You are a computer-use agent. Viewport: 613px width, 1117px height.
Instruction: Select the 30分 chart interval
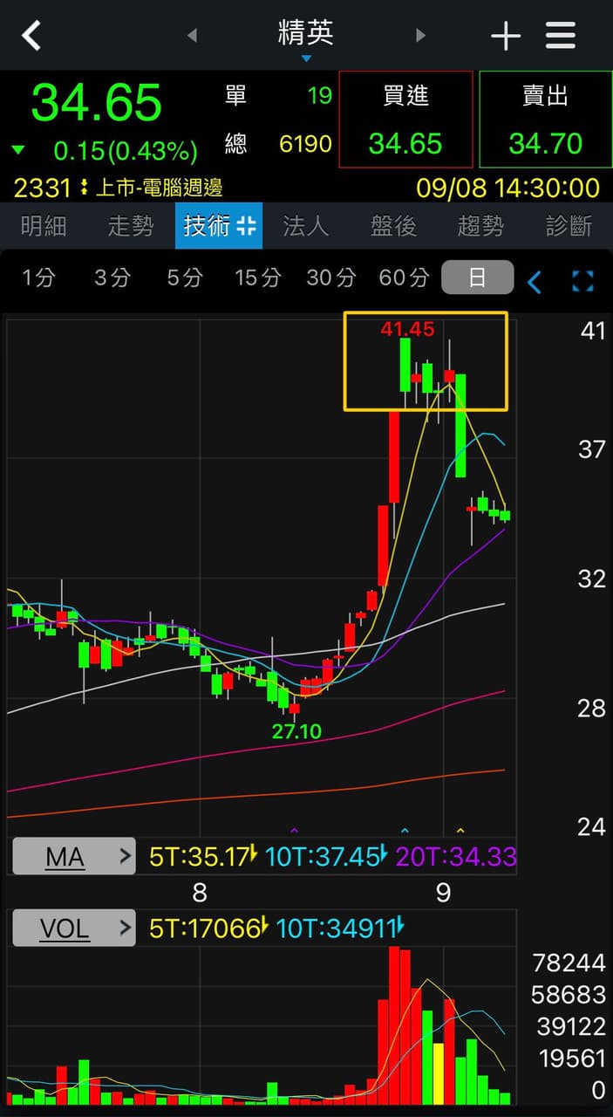331,278
